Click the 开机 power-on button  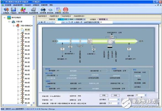[x=104, y=95]
